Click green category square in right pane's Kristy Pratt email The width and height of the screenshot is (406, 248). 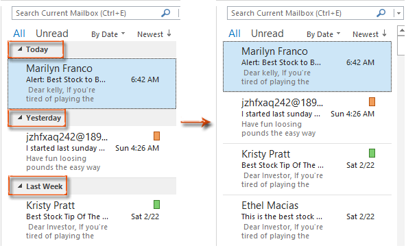(372, 153)
